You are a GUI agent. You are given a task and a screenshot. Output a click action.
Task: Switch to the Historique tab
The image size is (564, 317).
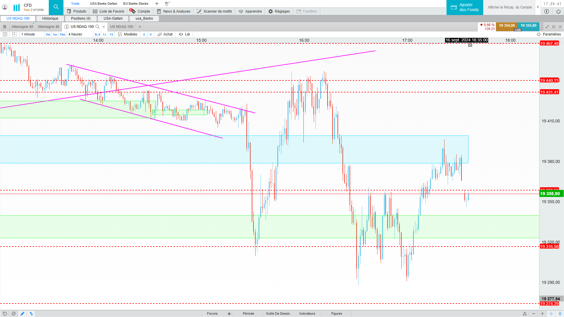point(50,18)
